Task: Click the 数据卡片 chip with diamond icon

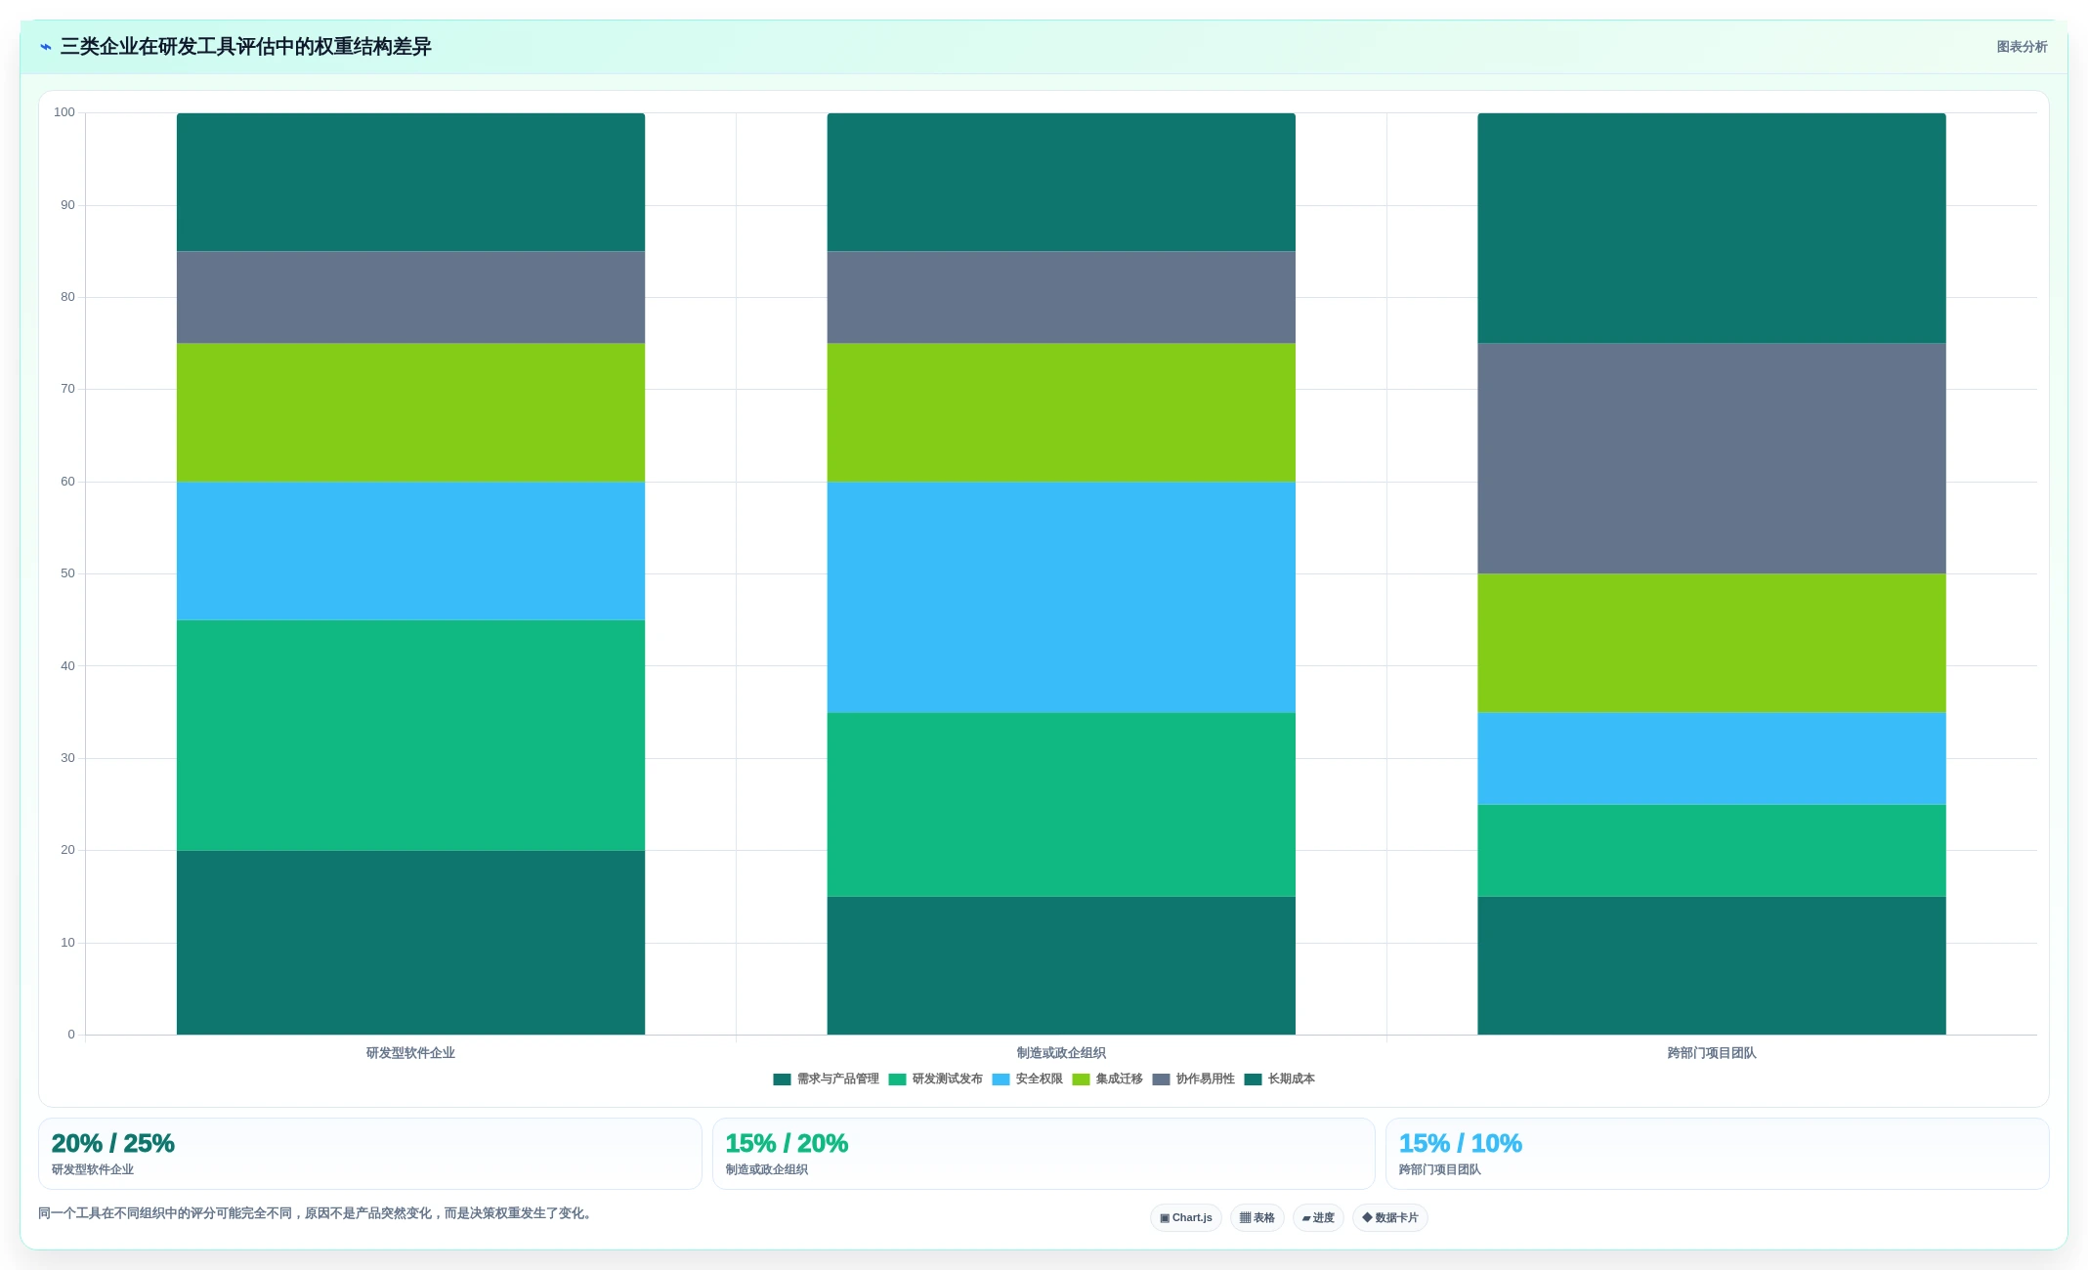Action: coord(1389,1218)
